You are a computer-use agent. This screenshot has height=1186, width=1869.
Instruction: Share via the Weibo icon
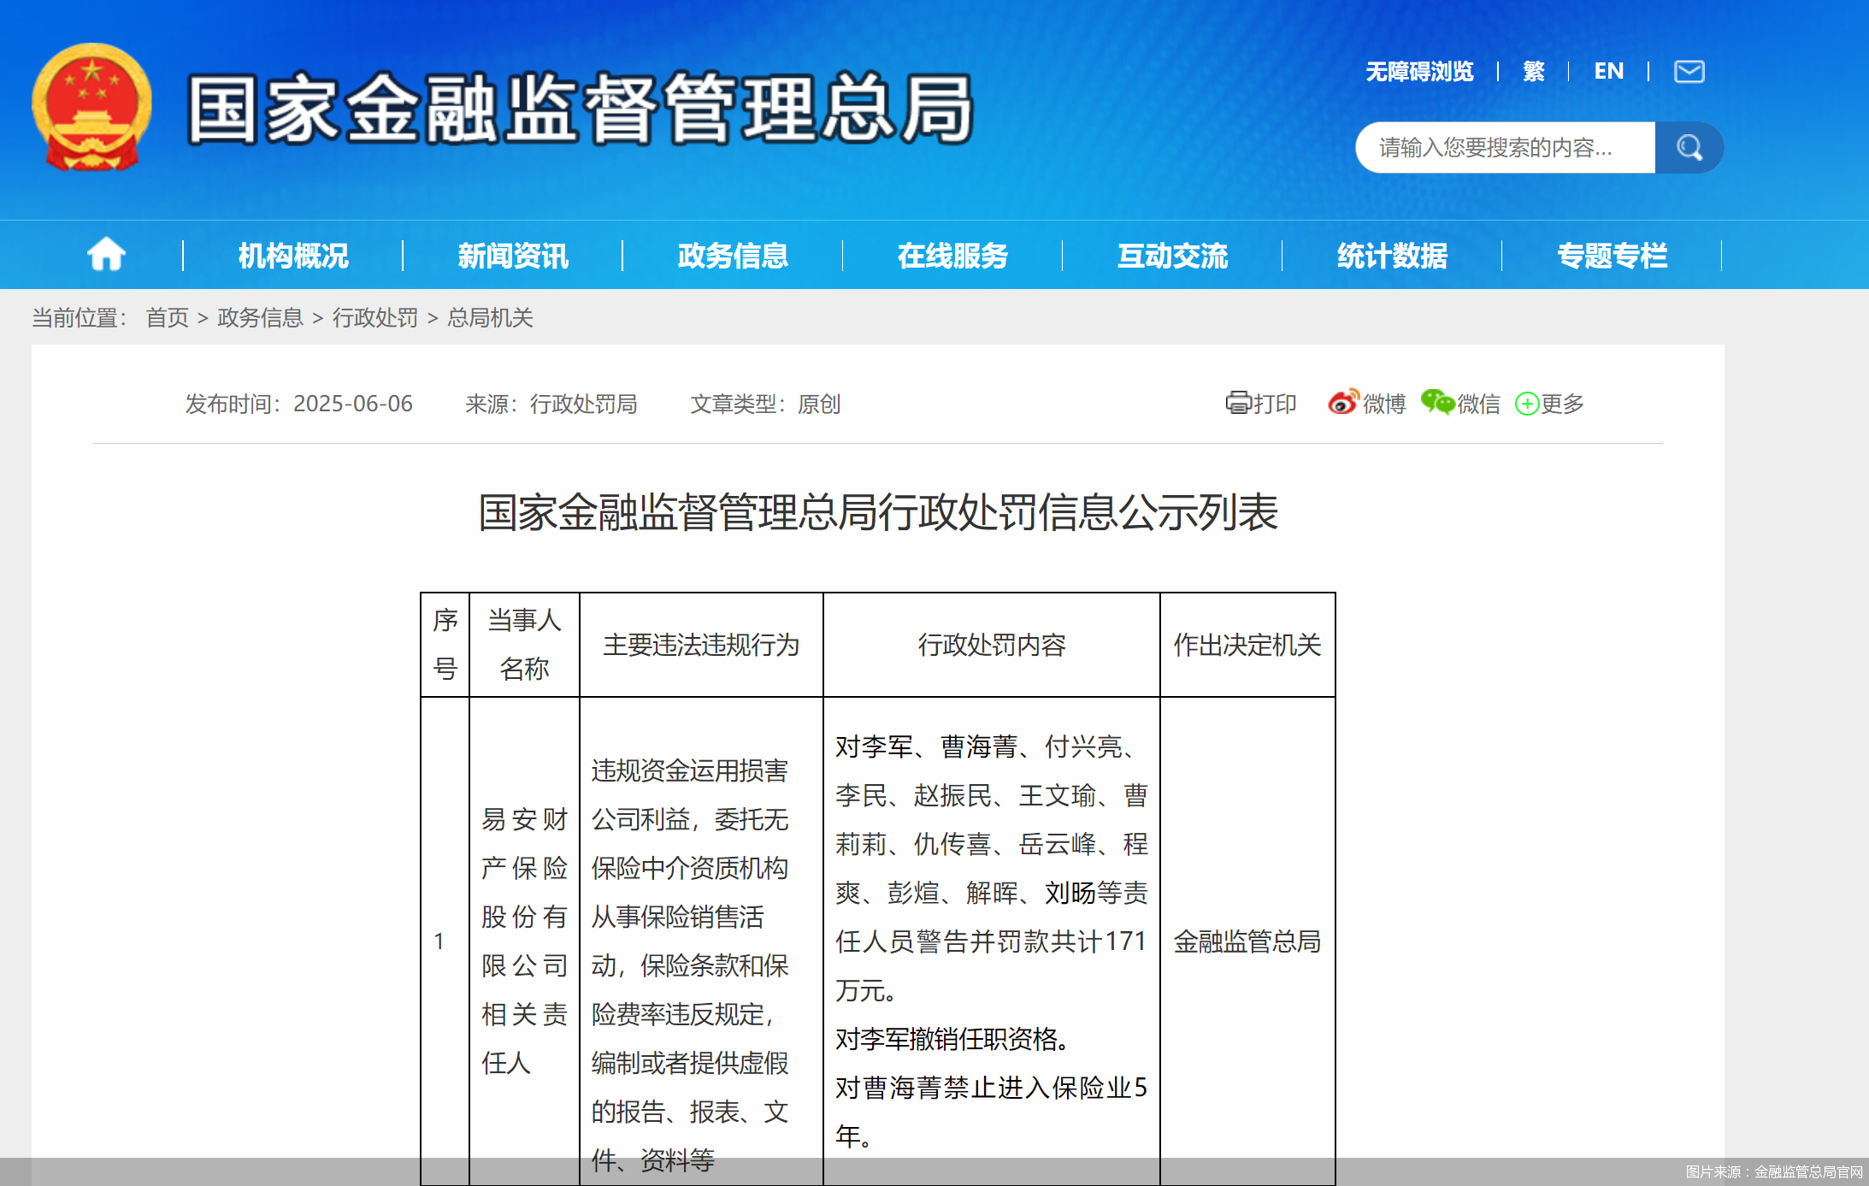click(1343, 402)
